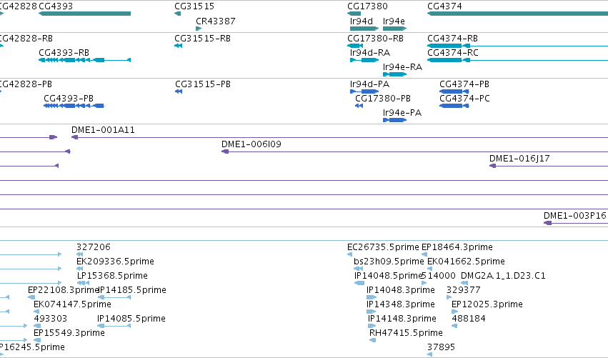Screen dimensions: 608x358
Task: Click the CG17380-PB protein label
Action: coord(383,99)
